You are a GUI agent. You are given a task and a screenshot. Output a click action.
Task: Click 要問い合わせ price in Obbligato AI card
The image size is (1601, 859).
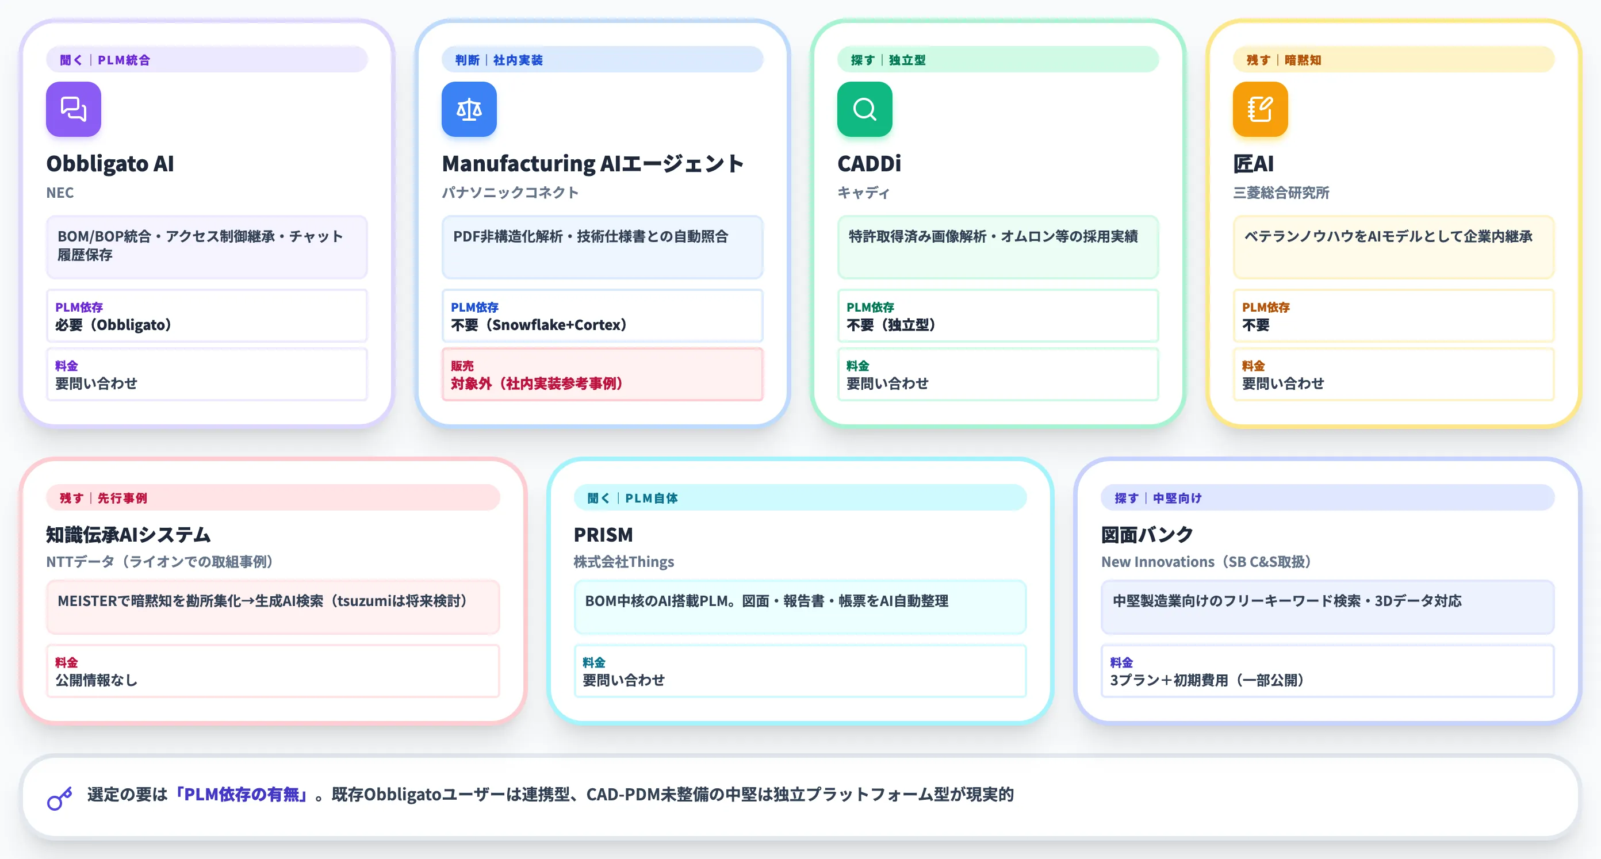207,374
